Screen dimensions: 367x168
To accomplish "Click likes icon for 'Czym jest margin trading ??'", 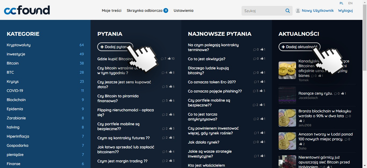I will (171, 161).
